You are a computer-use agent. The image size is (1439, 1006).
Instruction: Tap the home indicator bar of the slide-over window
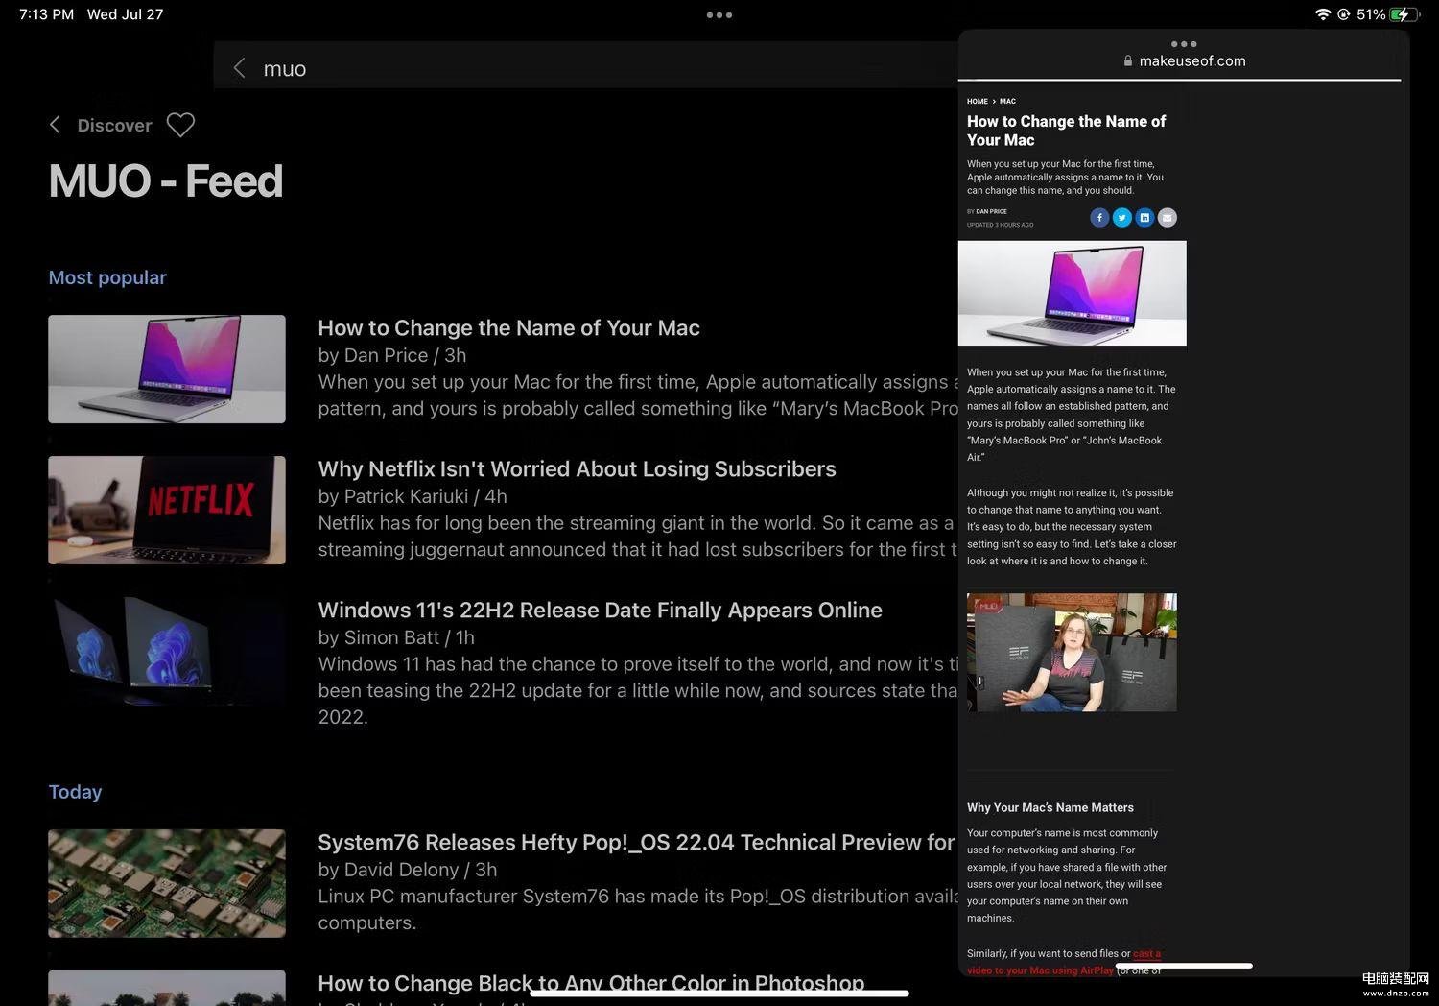(x=1184, y=966)
